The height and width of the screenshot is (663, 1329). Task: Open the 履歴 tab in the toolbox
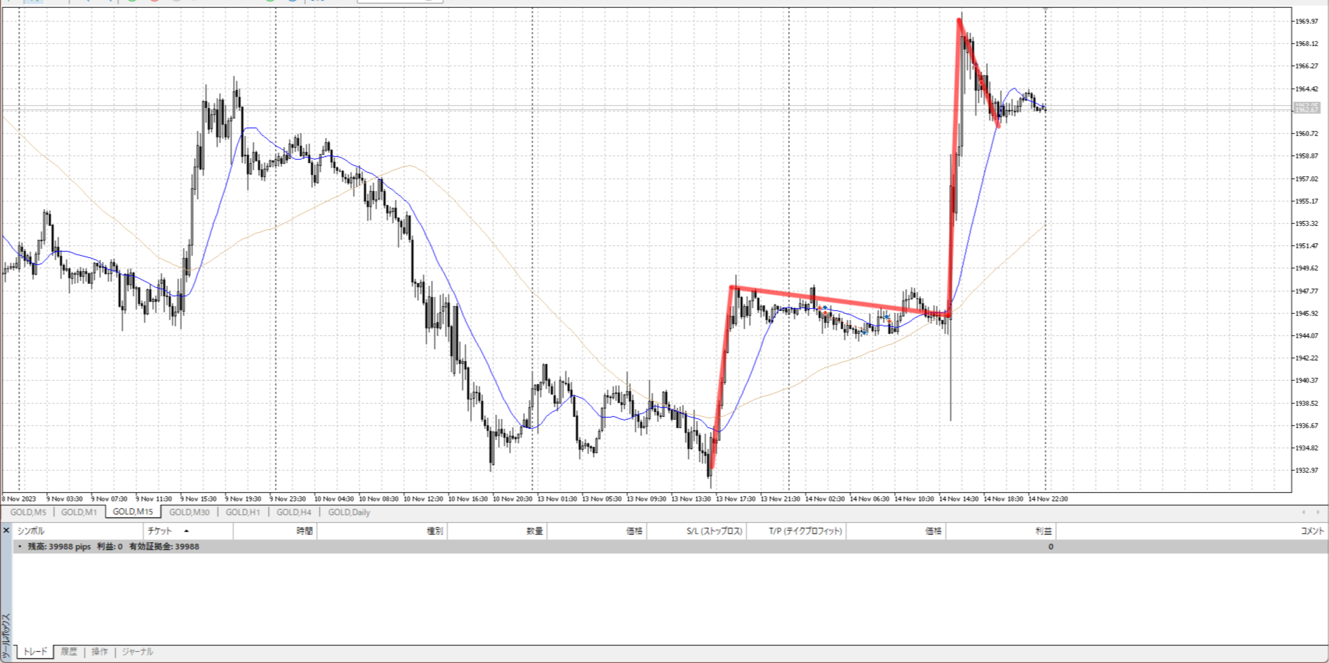[68, 652]
